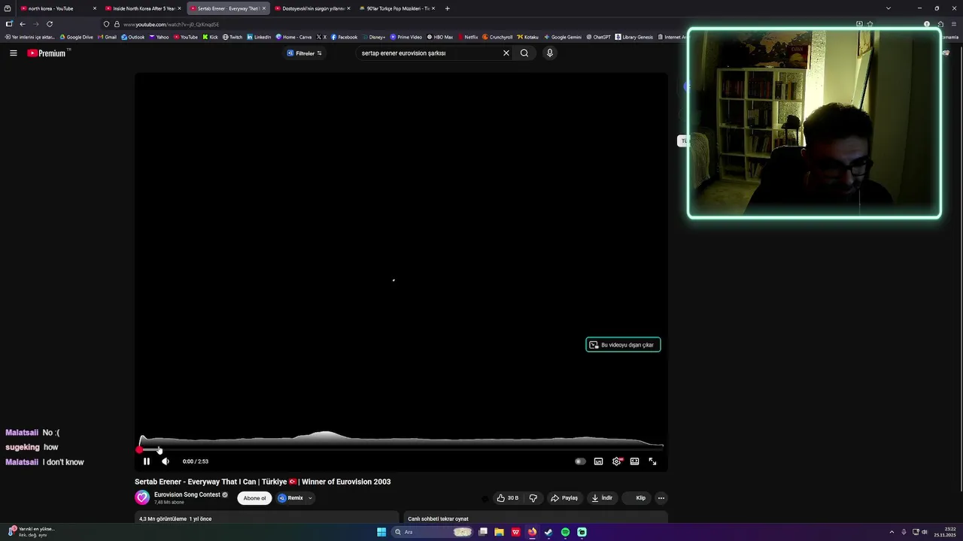The height and width of the screenshot is (541, 963).
Task: Seek on the red video progress bar
Action: tap(401, 450)
